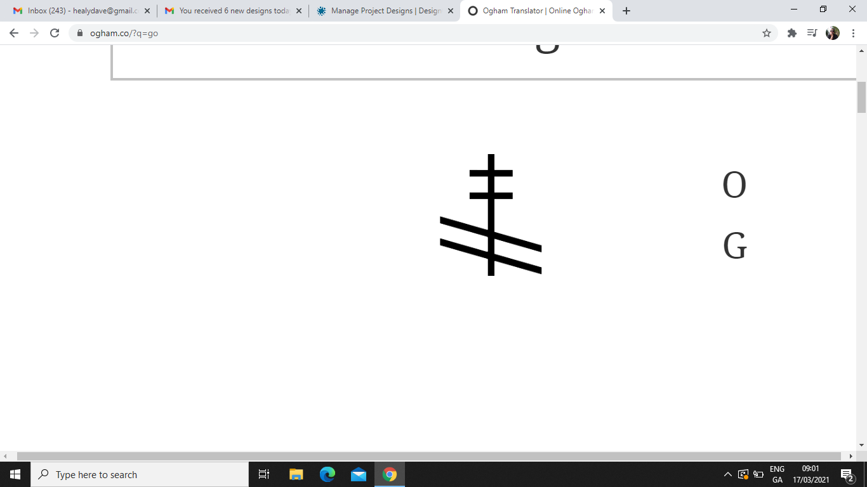Click the taskbar search box

coord(140,474)
